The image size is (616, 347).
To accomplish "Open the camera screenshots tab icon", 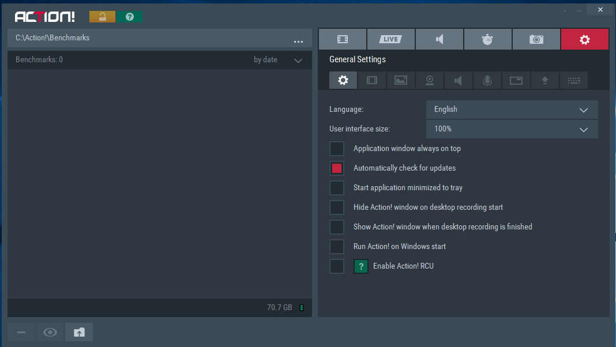I will [x=536, y=39].
